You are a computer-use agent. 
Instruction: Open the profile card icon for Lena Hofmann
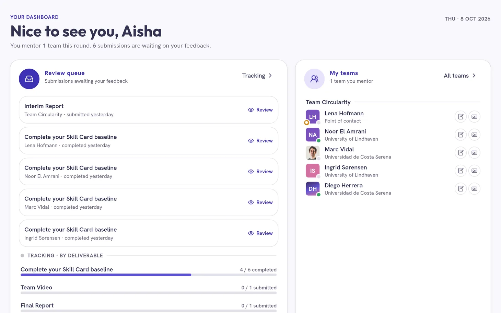[474, 117]
